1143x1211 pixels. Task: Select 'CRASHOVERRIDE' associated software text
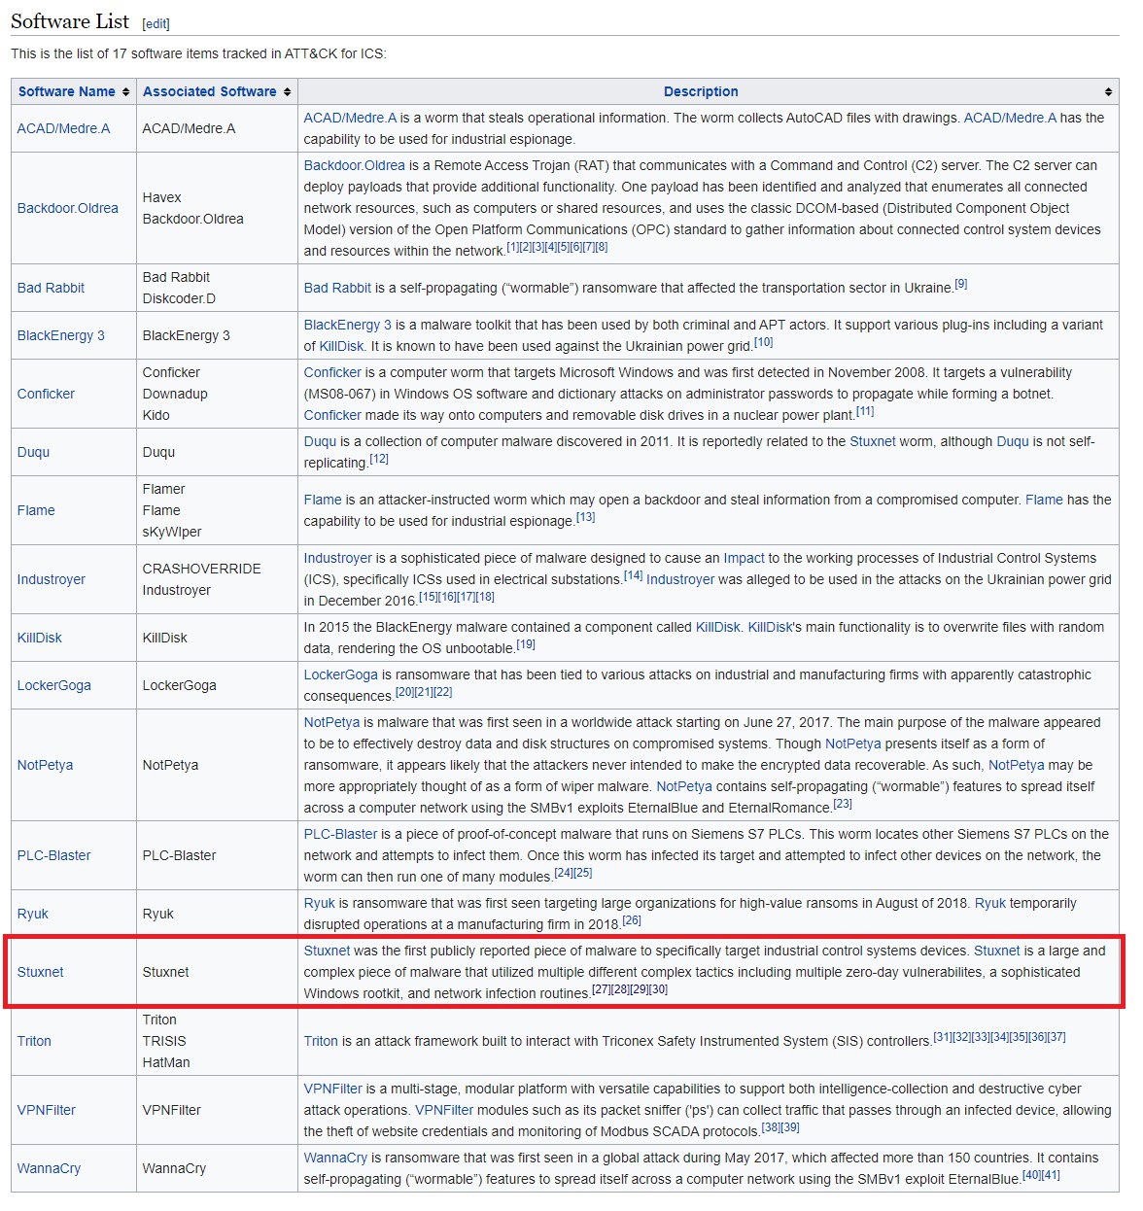[201, 569]
